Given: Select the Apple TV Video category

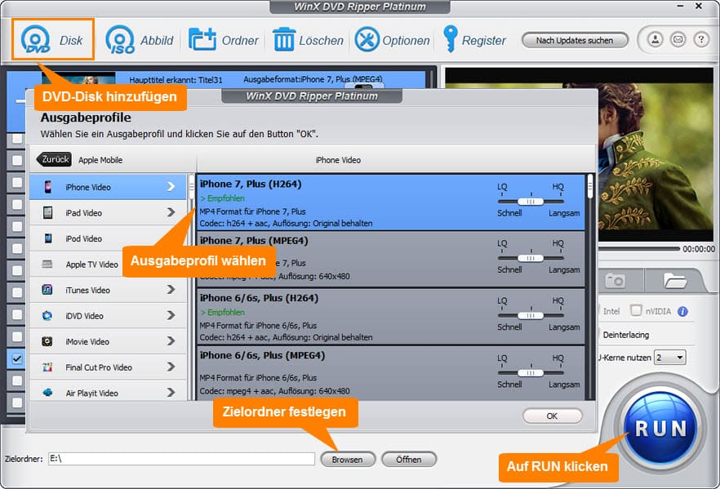Looking at the screenshot, I should [x=108, y=265].
